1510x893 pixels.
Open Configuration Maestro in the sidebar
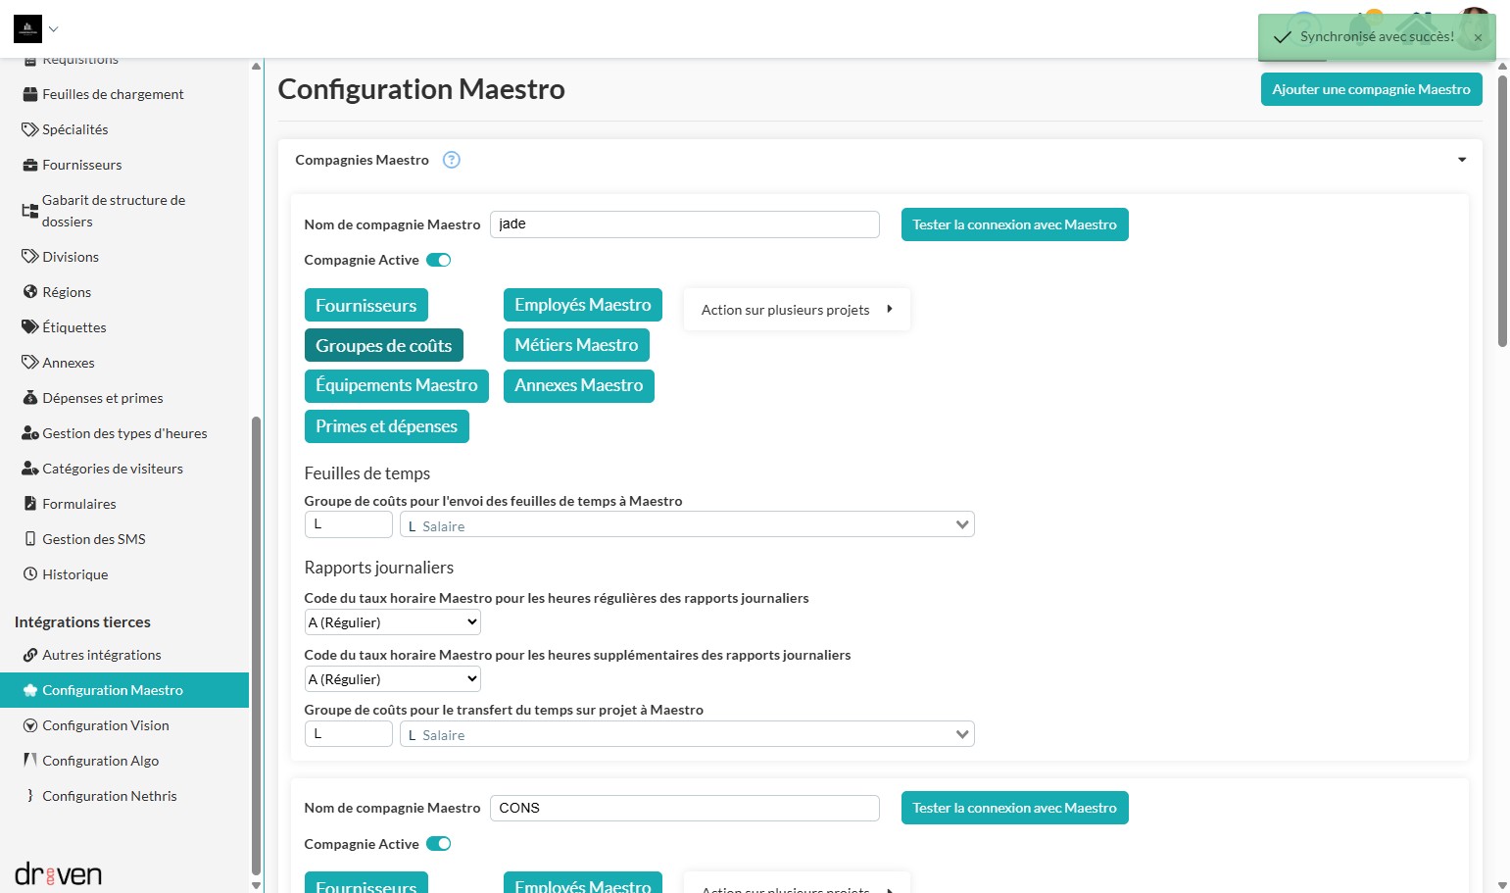(x=124, y=690)
